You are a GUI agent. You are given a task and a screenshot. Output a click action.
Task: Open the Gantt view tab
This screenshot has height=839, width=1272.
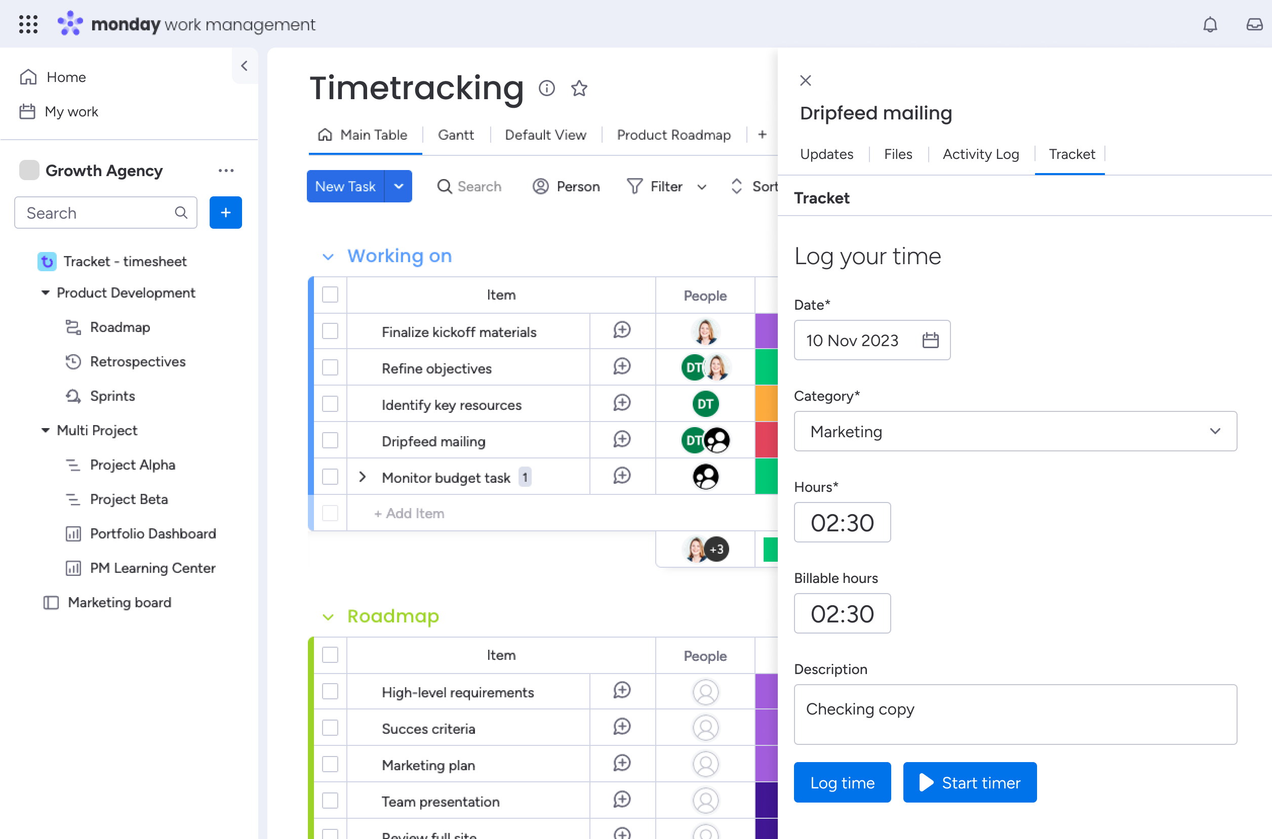(x=456, y=135)
